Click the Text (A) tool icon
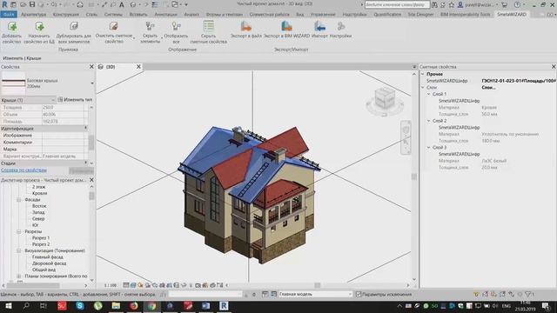Viewport: 557px width, 313px height. (122, 4)
